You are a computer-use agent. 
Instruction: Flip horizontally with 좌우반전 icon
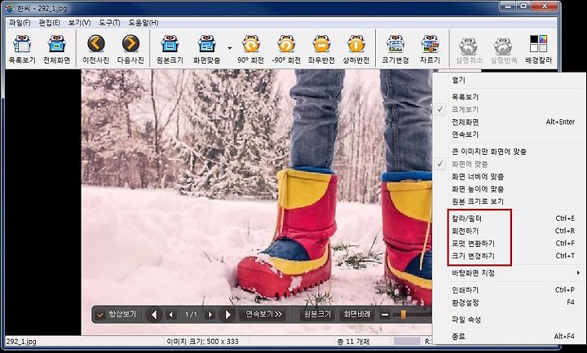321,49
